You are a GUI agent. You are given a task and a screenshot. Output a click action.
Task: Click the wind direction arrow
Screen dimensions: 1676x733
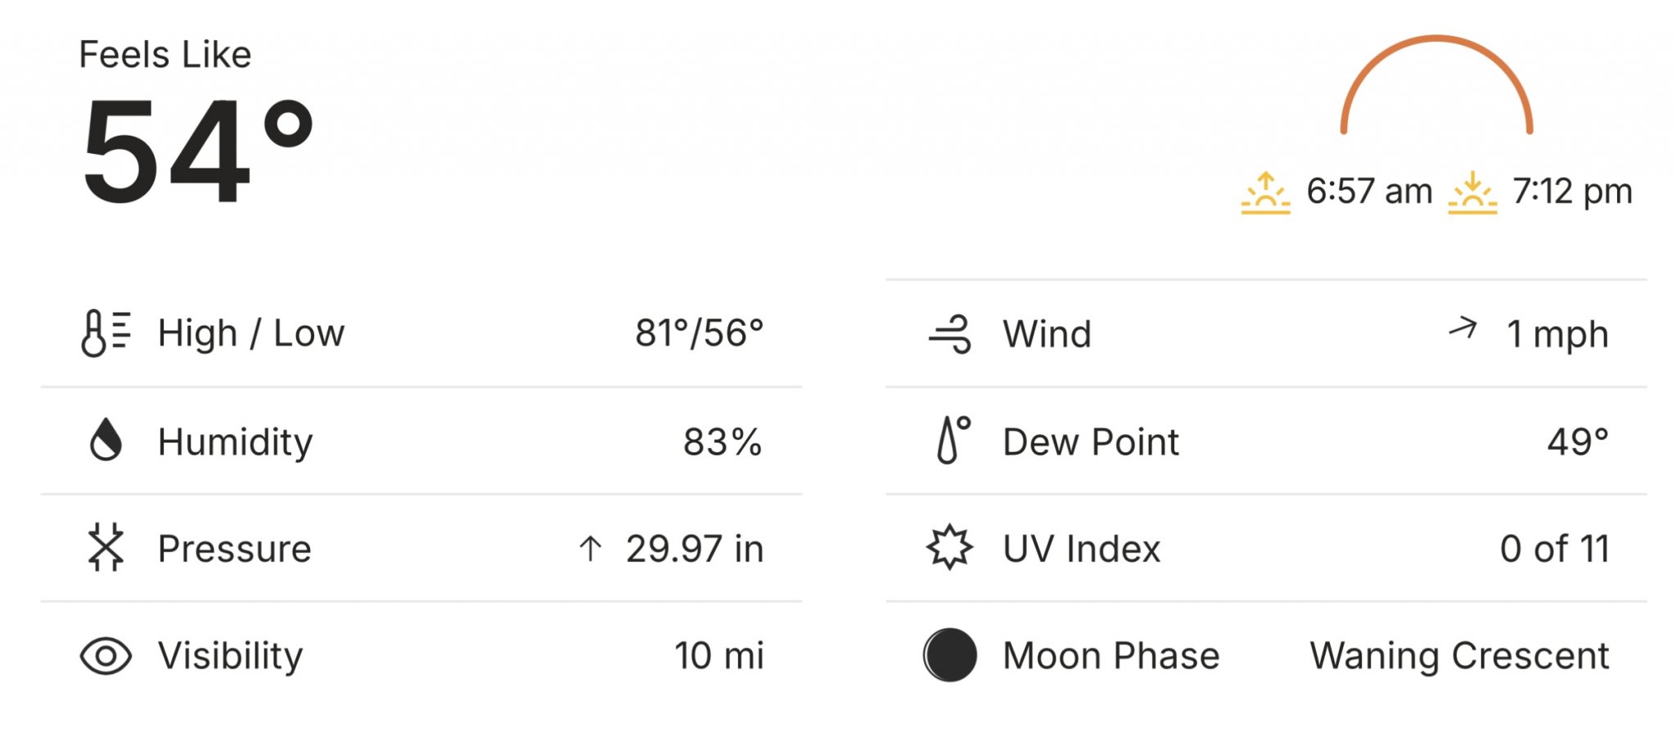[1463, 329]
